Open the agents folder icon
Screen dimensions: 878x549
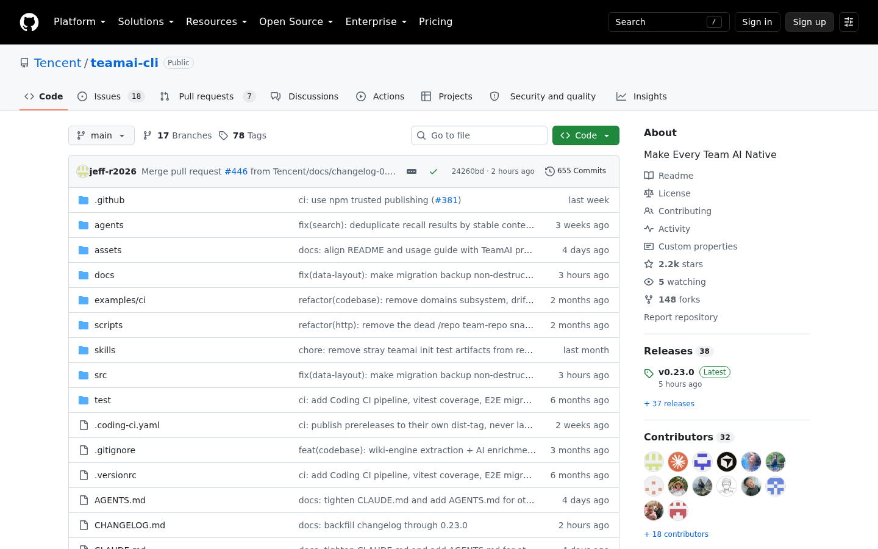point(84,225)
